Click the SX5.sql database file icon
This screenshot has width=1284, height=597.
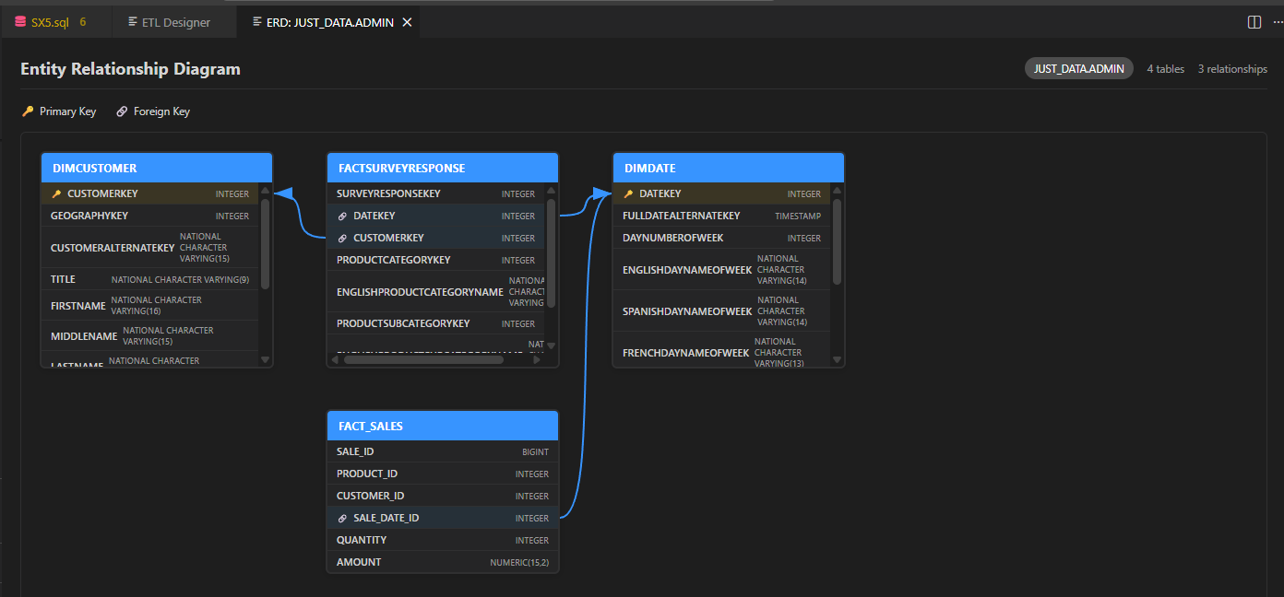coord(20,22)
